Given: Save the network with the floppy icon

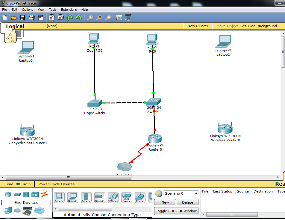Looking at the screenshot, I should tap(23, 18).
